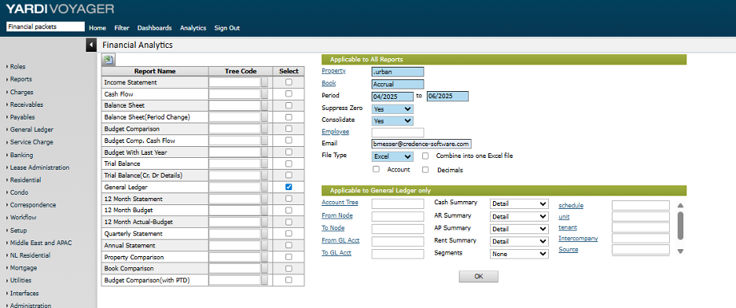The image size is (736, 308).
Task: Click the To Node input field
Action: 398,229
